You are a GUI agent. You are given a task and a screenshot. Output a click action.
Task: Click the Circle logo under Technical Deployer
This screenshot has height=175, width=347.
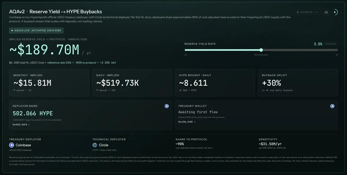click(95, 145)
